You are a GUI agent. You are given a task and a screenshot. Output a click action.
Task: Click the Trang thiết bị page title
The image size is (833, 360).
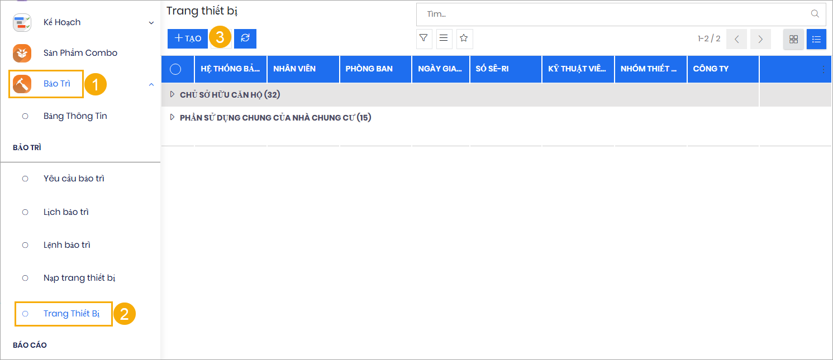point(202,11)
